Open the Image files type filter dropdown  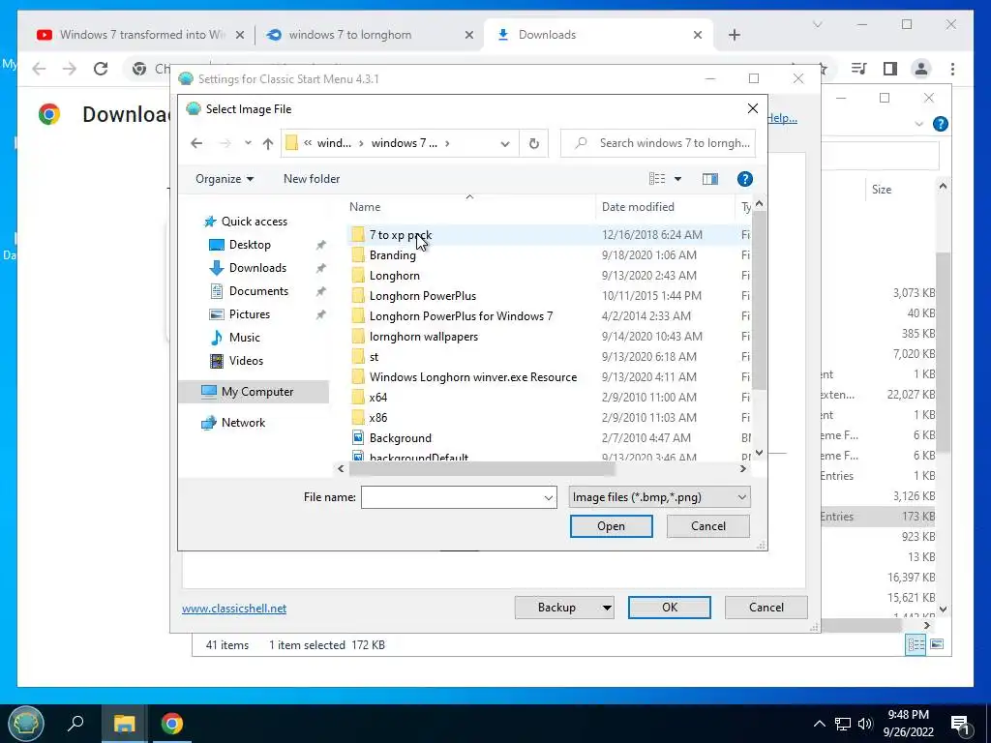(659, 497)
